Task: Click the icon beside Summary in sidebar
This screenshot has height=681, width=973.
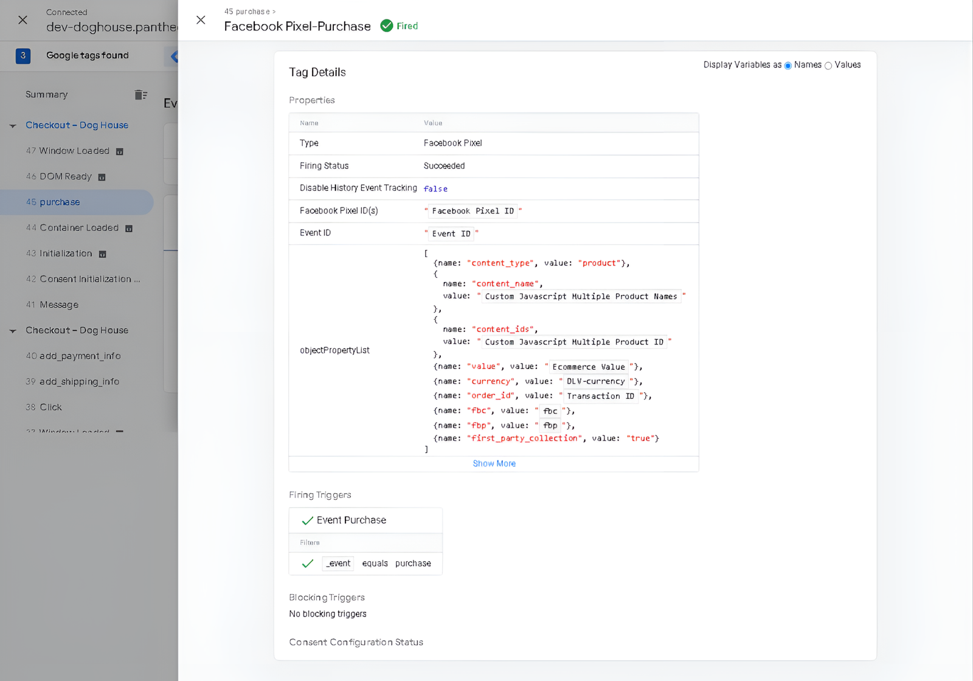Action: point(141,94)
